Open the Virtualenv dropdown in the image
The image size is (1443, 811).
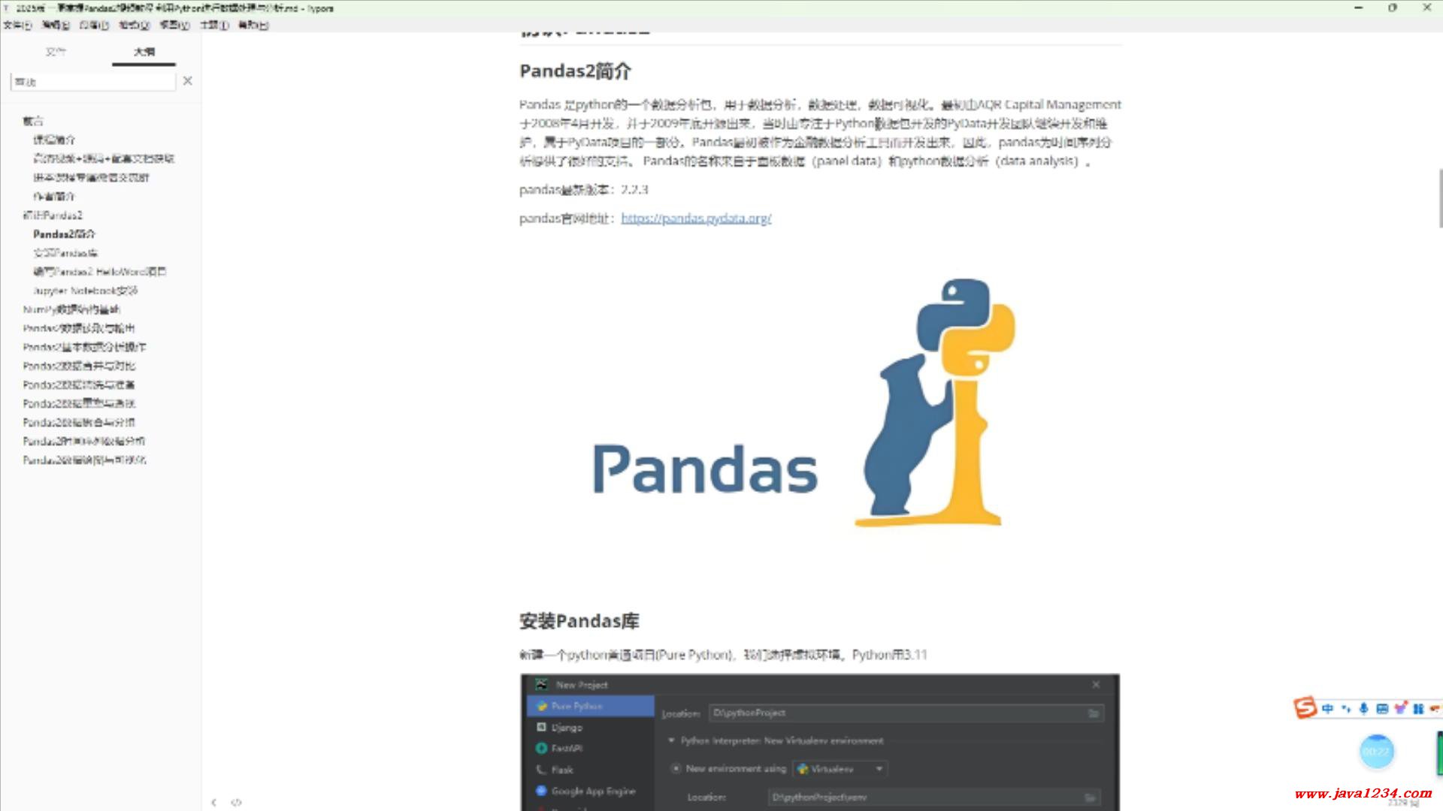[840, 769]
